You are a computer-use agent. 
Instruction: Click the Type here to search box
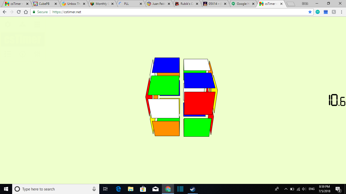56,189
